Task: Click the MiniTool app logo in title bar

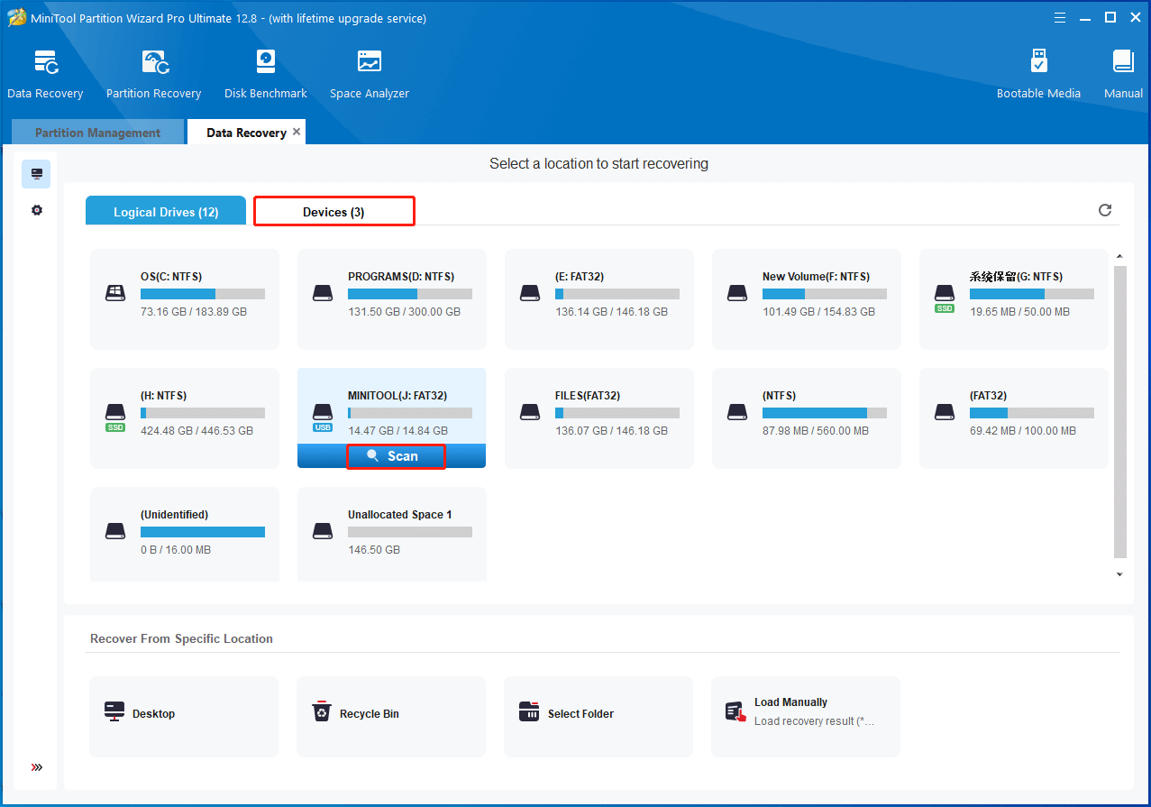Action: pos(17,18)
